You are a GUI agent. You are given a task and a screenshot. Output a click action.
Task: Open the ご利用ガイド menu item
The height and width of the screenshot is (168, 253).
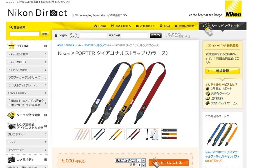click(x=145, y=26)
